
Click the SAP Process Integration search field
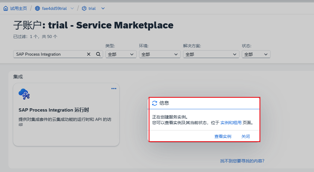(49, 54)
